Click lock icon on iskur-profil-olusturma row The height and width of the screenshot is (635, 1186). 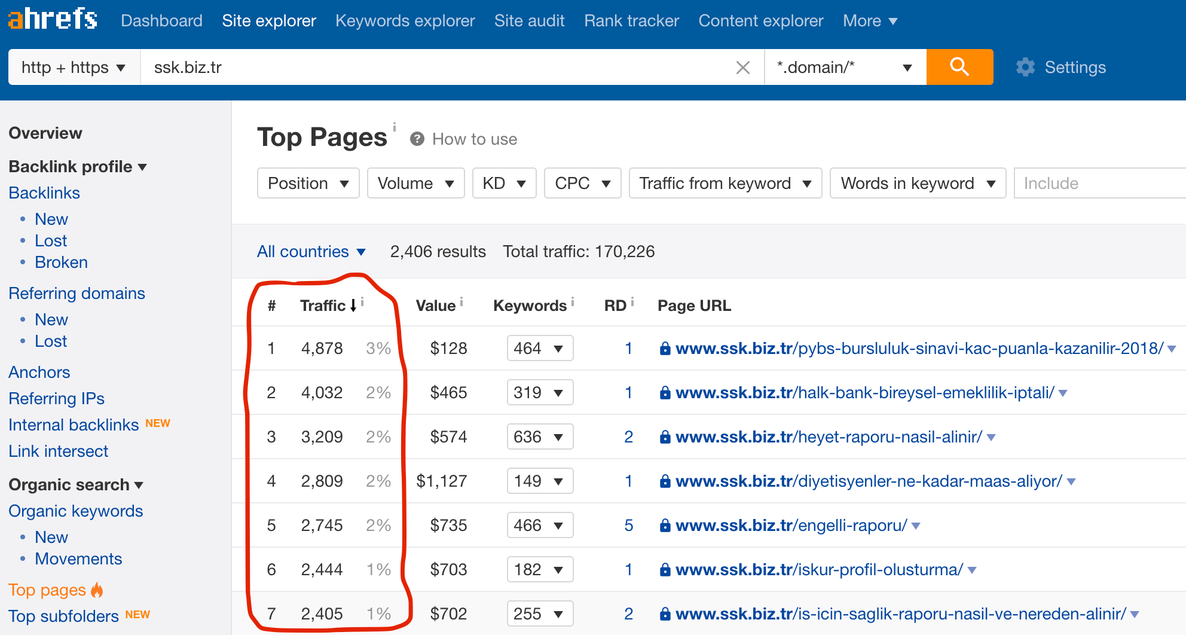coord(665,569)
